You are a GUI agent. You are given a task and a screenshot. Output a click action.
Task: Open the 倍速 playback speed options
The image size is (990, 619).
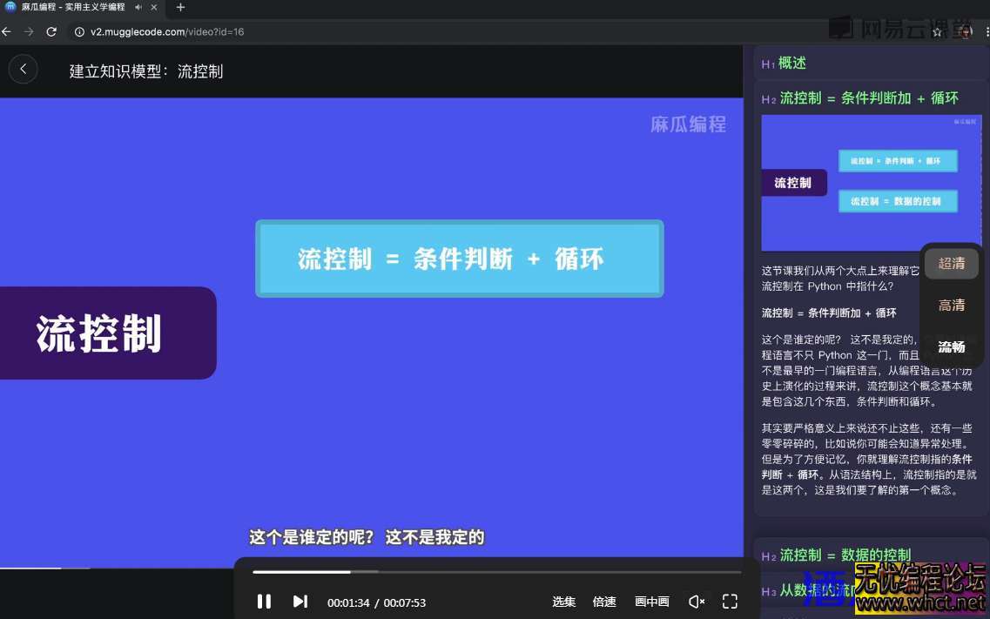(605, 601)
